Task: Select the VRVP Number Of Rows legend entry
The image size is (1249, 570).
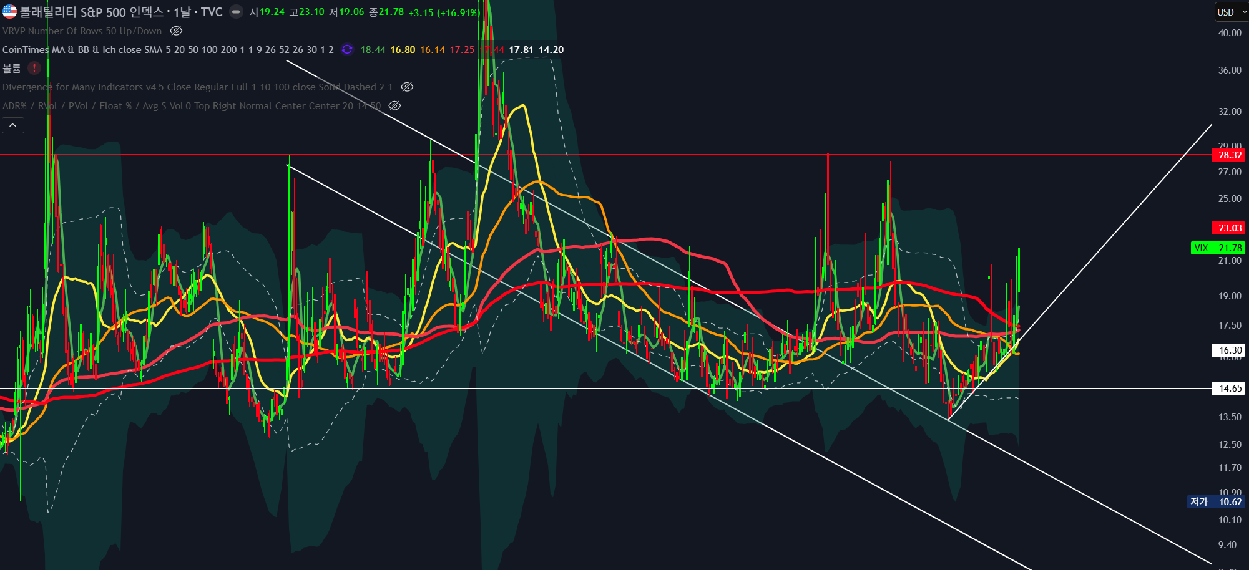Action: [81, 31]
